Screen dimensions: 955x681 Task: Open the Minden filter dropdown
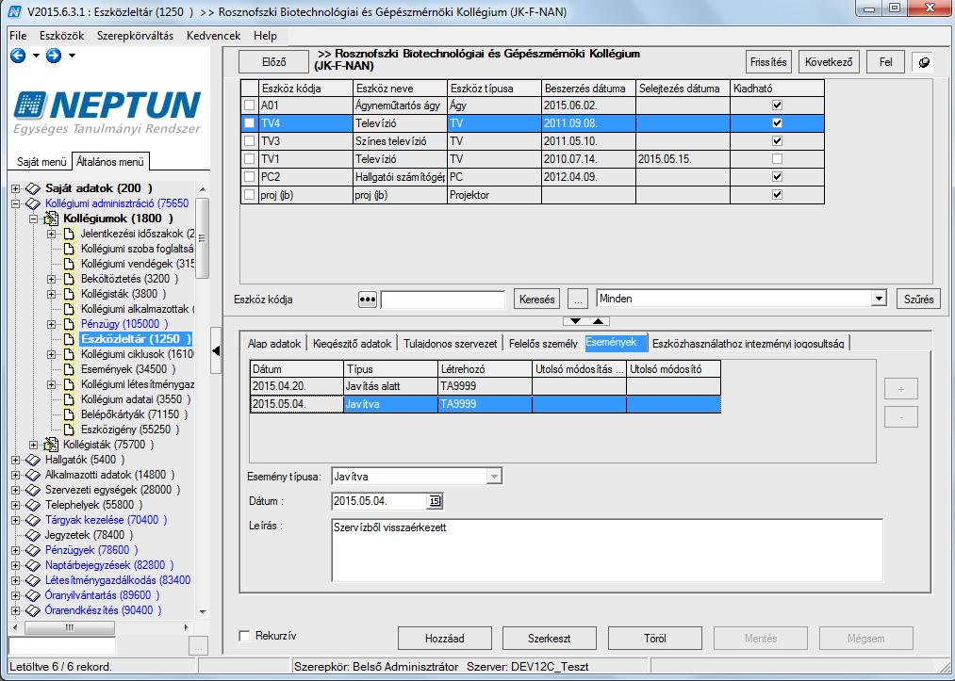(879, 299)
